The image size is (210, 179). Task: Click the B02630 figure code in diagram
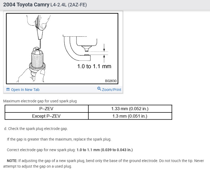click(111, 81)
